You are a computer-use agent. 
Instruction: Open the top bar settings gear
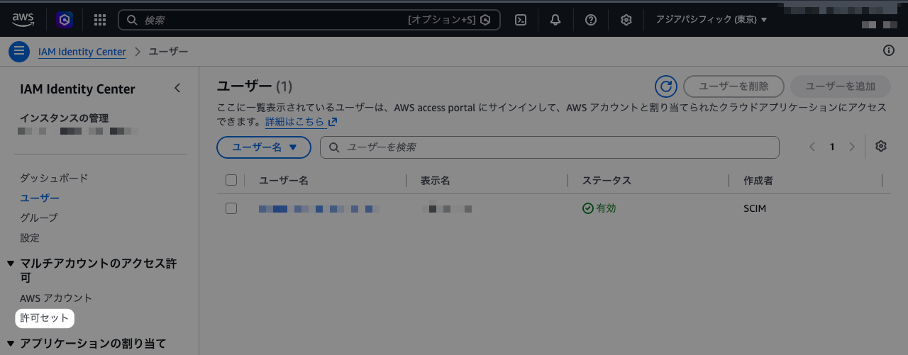(x=626, y=20)
